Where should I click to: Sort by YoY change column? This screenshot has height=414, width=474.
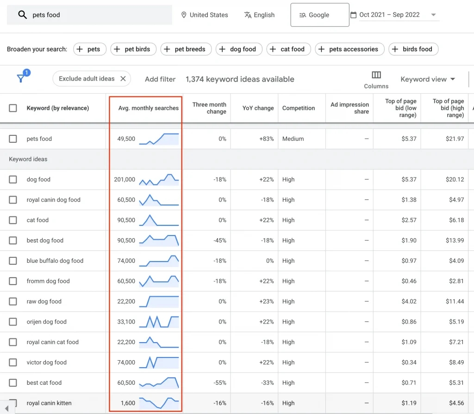(x=258, y=108)
